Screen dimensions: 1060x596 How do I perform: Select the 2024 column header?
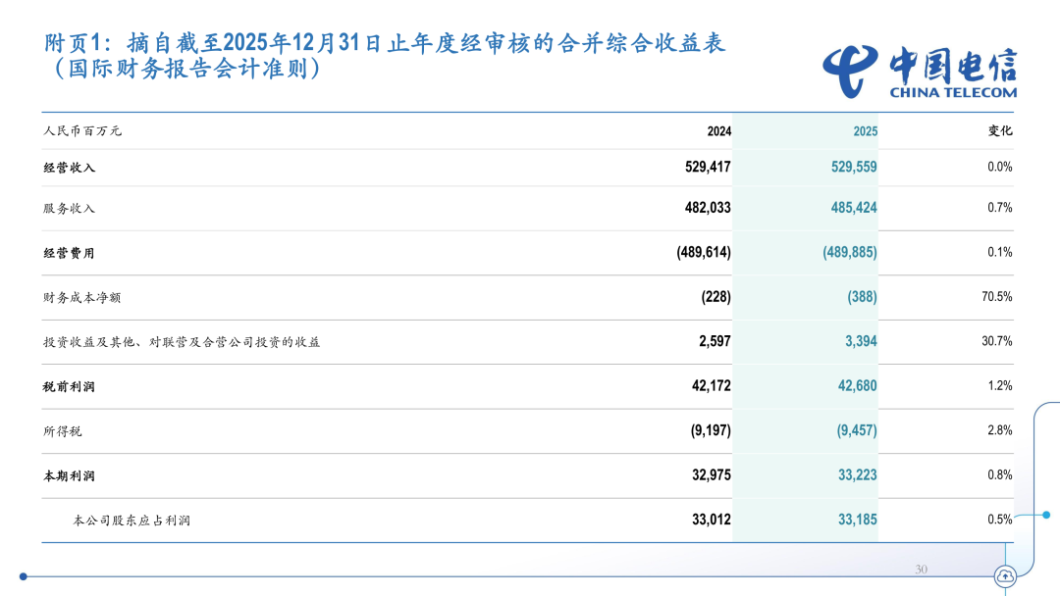718,131
